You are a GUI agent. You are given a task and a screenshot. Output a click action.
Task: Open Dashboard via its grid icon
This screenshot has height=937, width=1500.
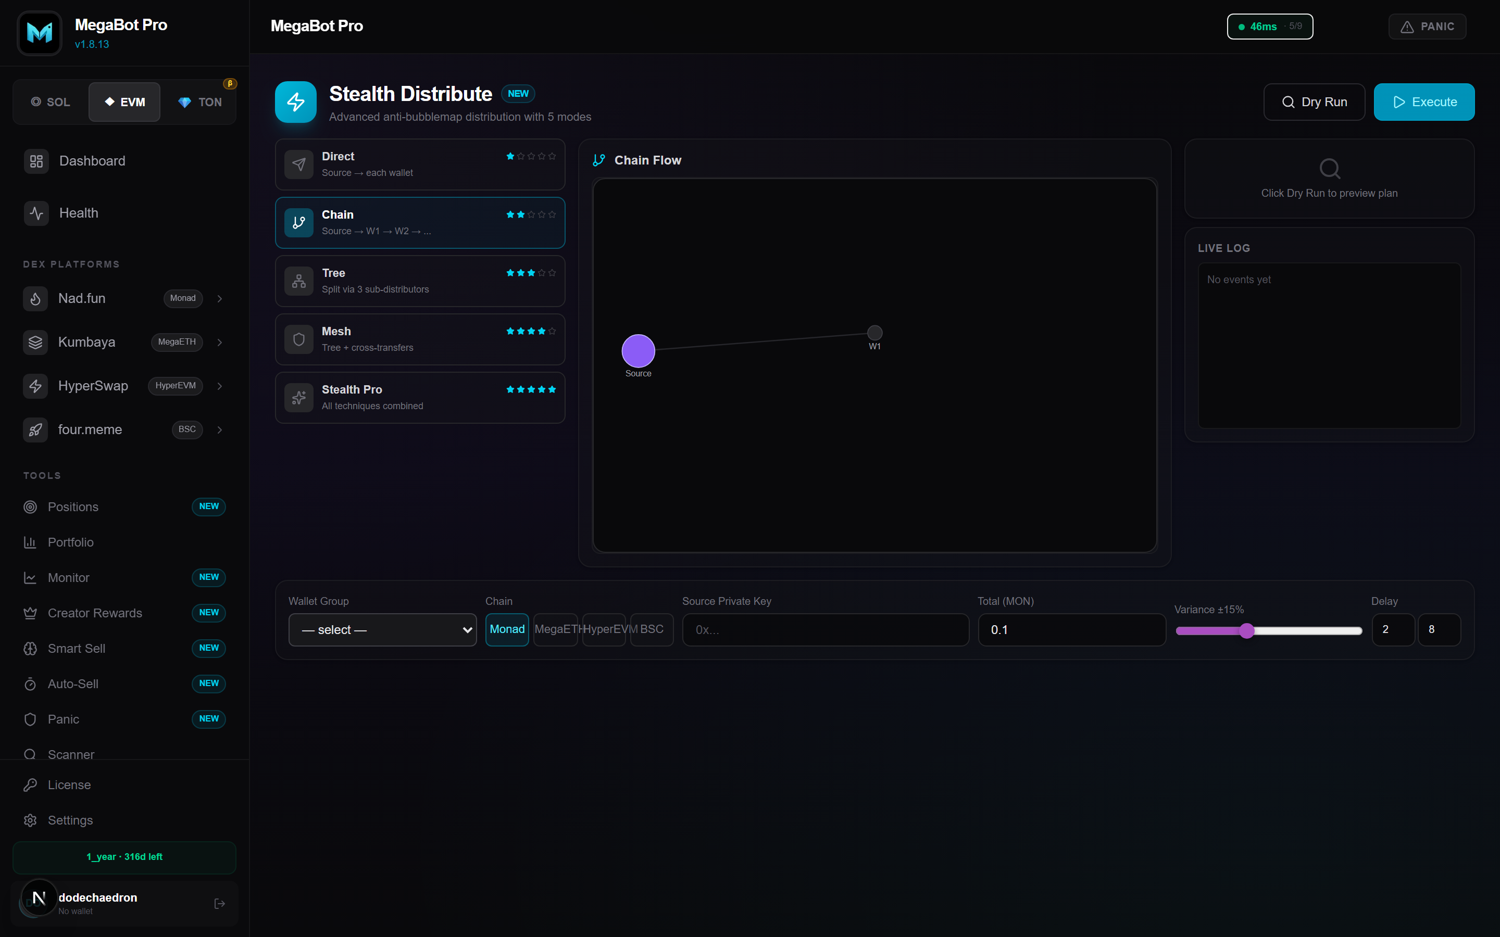(36, 161)
